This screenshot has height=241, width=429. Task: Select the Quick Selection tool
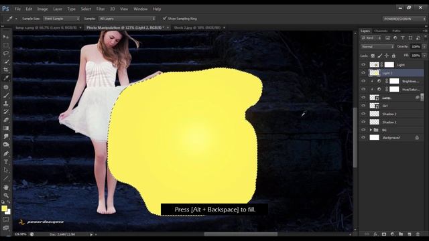point(6,62)
